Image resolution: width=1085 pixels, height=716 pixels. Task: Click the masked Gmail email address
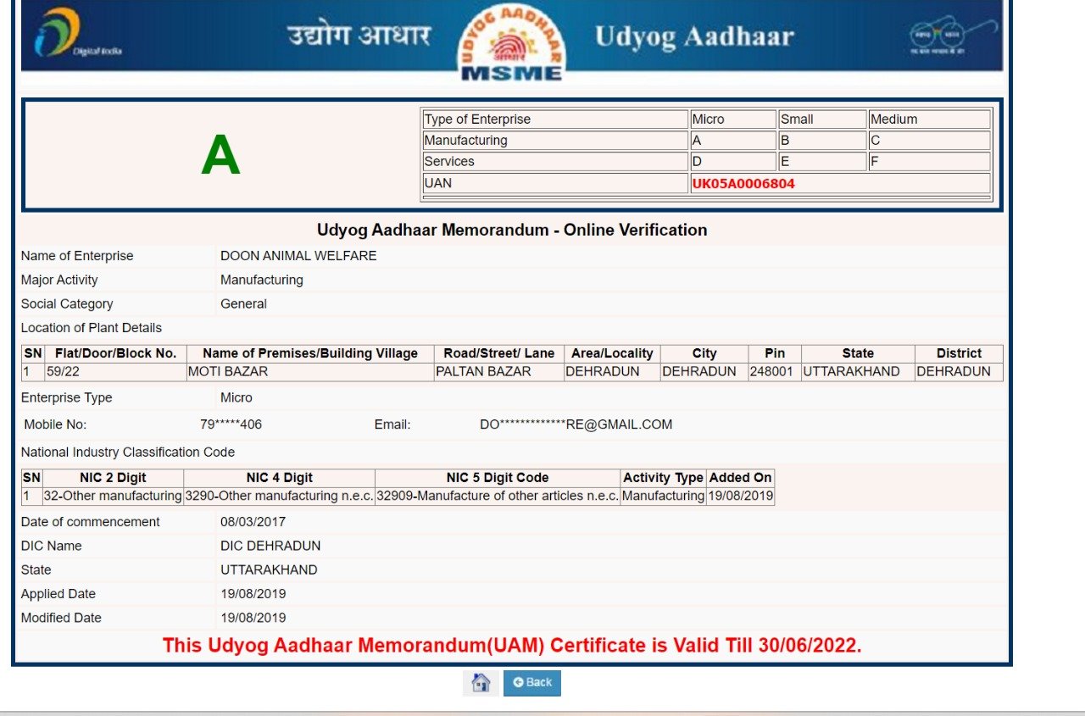point(576,425)
